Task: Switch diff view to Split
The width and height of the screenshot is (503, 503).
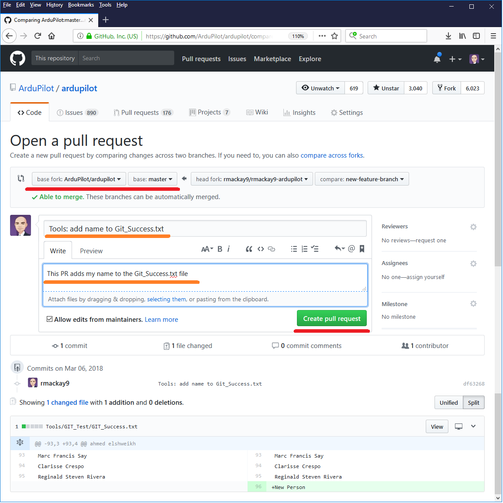Action: tap(473, 403)
